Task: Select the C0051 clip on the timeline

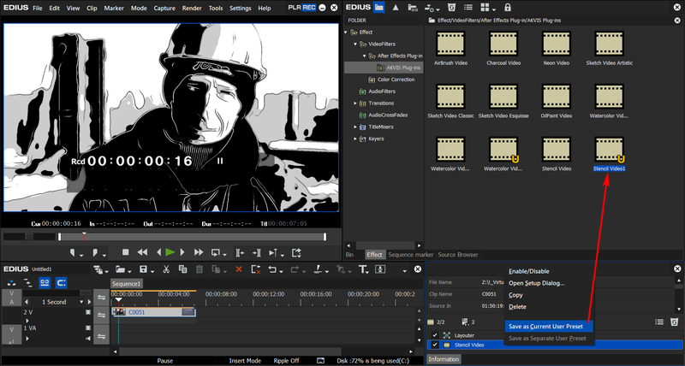Action: (154, 312)
